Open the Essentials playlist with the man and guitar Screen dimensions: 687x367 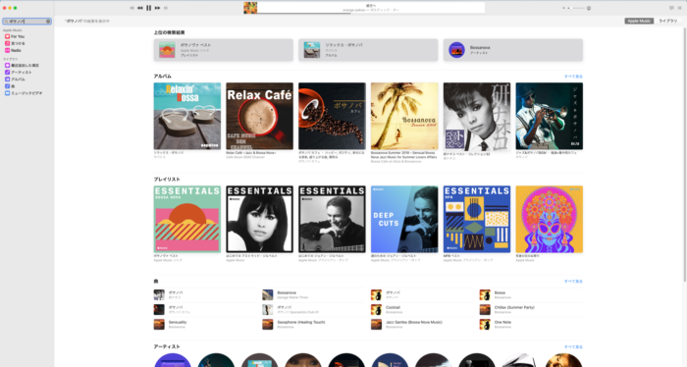pyautogui.click(x=332, y=219)
